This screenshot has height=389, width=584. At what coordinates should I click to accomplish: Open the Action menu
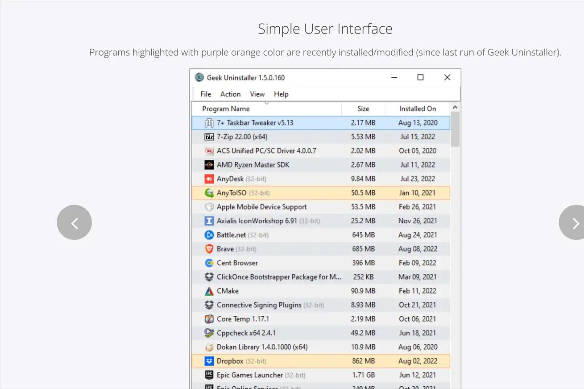(230, 94)
